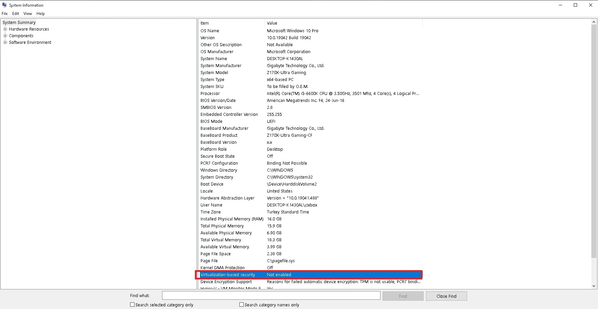The image size is (598, 309).
Task: Click the Item column header
Action: [231, 23]
